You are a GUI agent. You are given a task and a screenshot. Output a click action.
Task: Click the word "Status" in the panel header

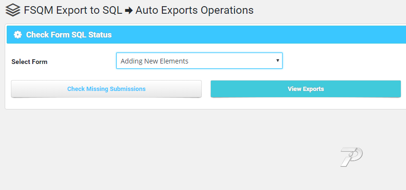tap(100, 35)
